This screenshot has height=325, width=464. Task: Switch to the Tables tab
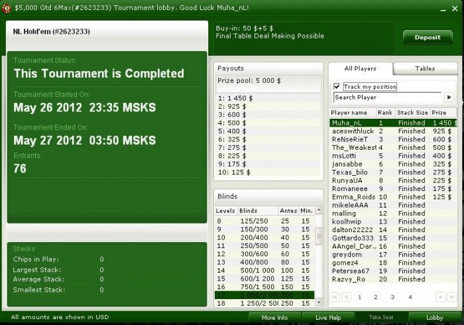point(425,68)
